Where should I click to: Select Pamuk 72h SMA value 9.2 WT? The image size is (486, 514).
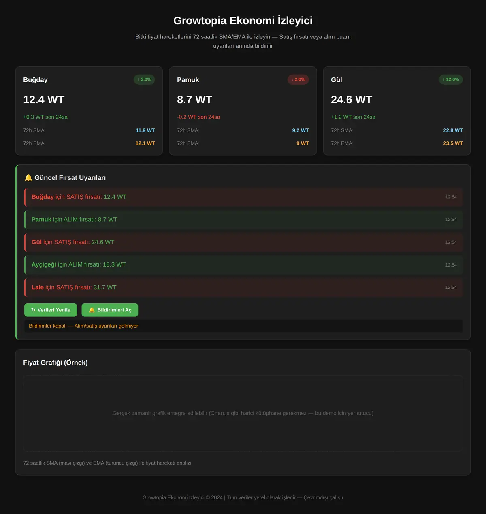tap(301, 130)
